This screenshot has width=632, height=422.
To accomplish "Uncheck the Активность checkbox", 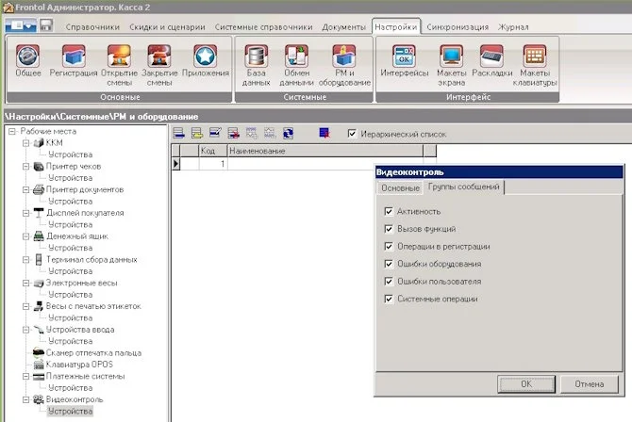I will (x=389, y=211).
